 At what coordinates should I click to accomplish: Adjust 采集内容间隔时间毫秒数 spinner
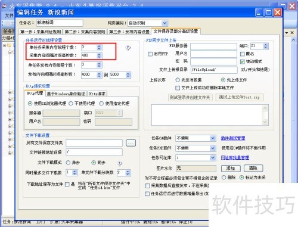coord(99,55)
